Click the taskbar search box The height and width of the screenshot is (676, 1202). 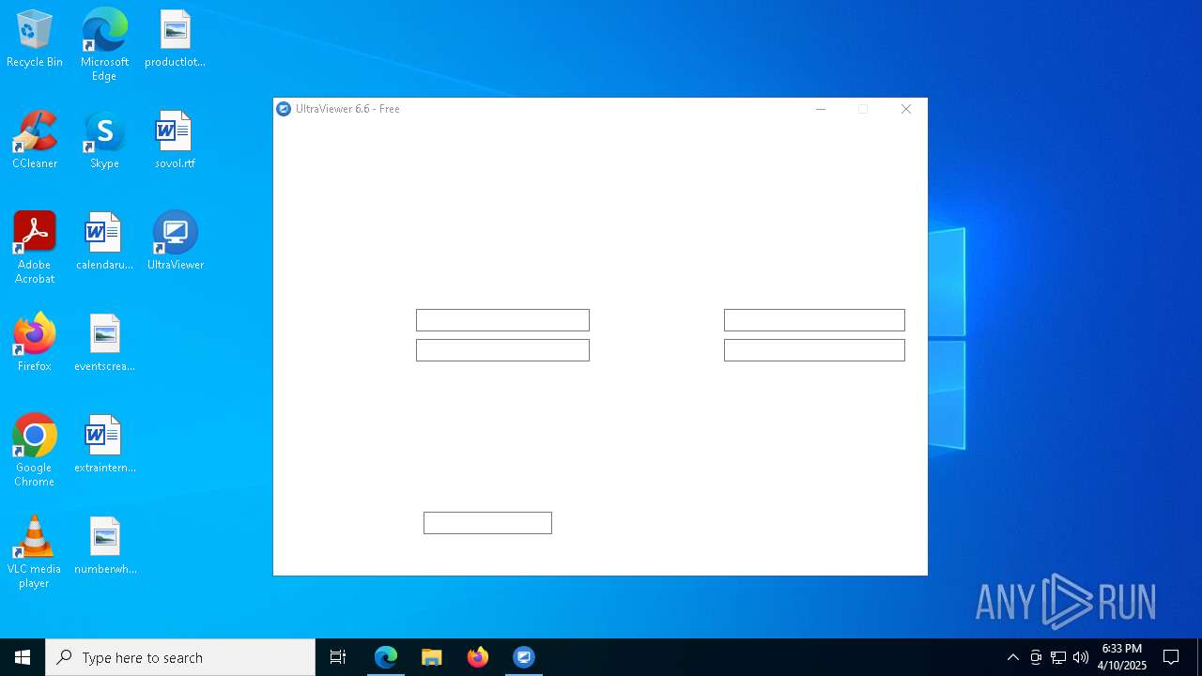(180, 657)
